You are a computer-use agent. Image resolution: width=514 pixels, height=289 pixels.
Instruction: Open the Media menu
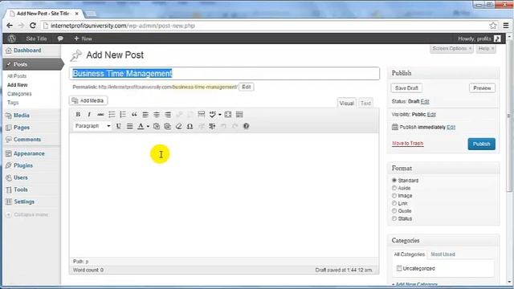point(22,116)
